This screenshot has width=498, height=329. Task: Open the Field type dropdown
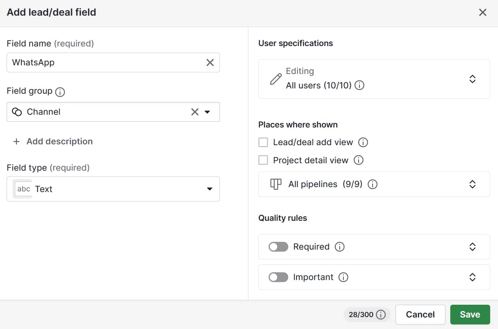(210, 189)
